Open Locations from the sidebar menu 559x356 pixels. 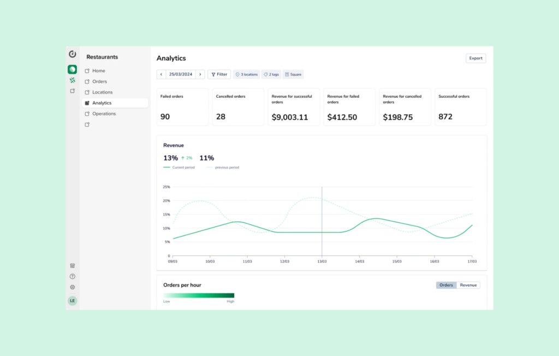(x=102, y=92)
